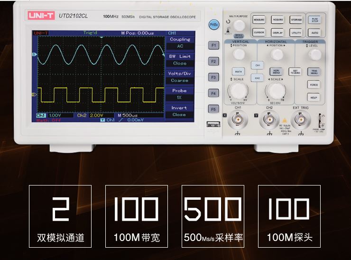Click the MULTI PURPOSE knob
351x260 pixels.
240,25
